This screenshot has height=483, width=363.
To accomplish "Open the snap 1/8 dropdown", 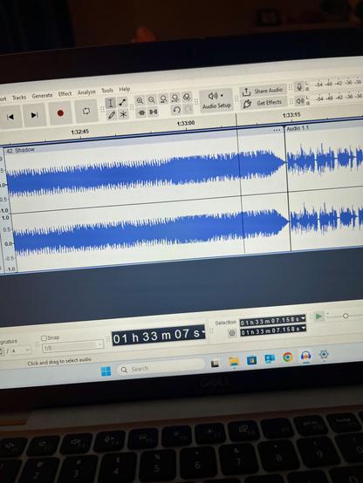I will (x=73, y=345).
